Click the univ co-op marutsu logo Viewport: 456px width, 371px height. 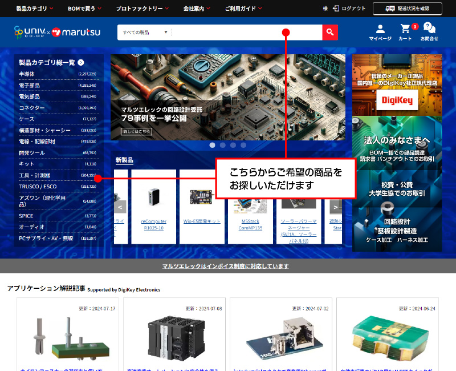tap(57, 32)
